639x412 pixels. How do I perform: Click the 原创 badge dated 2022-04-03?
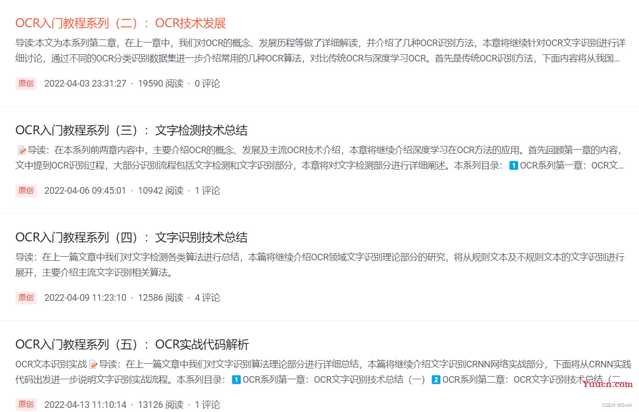26,84
